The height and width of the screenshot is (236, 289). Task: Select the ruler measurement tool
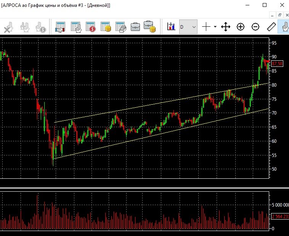271,27
